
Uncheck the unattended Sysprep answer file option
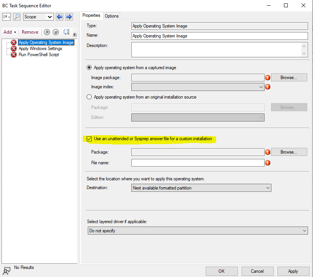coord(89,139)
